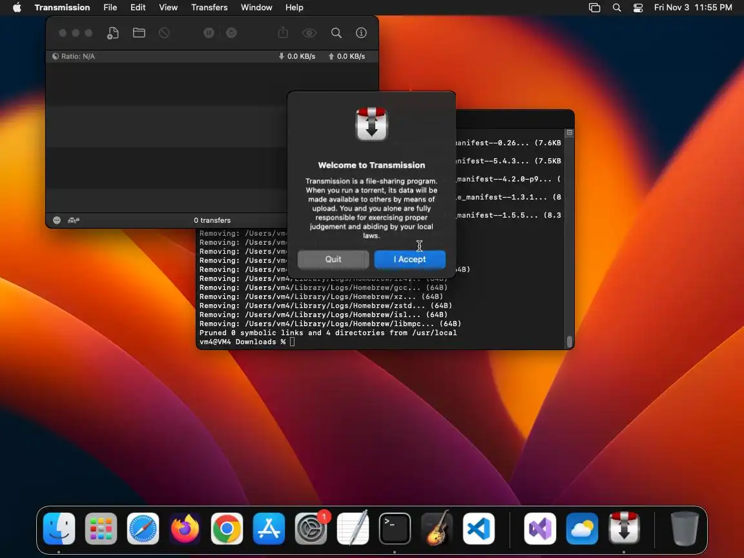
Task: Open System Settings from the Dock
Action: pyautogui.click(x=311, y=528)
